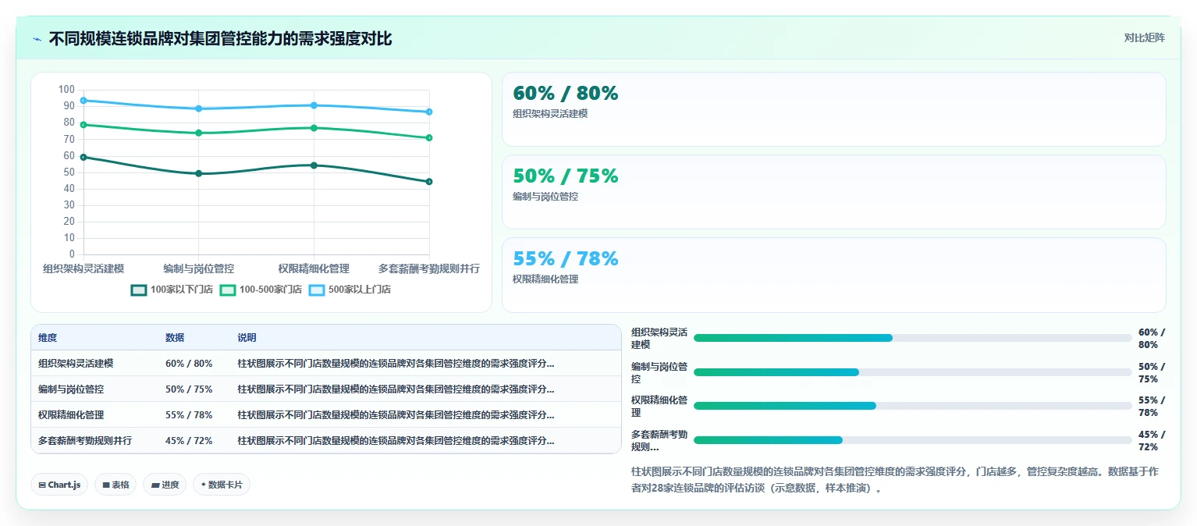The image size is (1197, 526).
Task: Click the 多套薪酬考勤规则 progress bar
Action: (x=912, y=440)
